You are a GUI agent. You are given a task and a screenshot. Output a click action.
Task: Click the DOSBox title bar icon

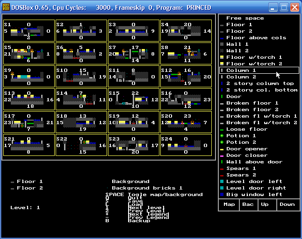point(6,7)
